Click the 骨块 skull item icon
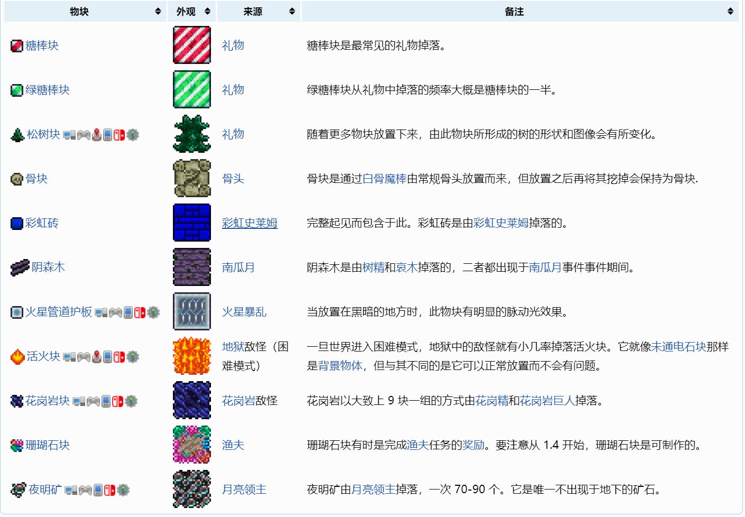This screenshot has height=517, width=745. (x=16, y=179)
